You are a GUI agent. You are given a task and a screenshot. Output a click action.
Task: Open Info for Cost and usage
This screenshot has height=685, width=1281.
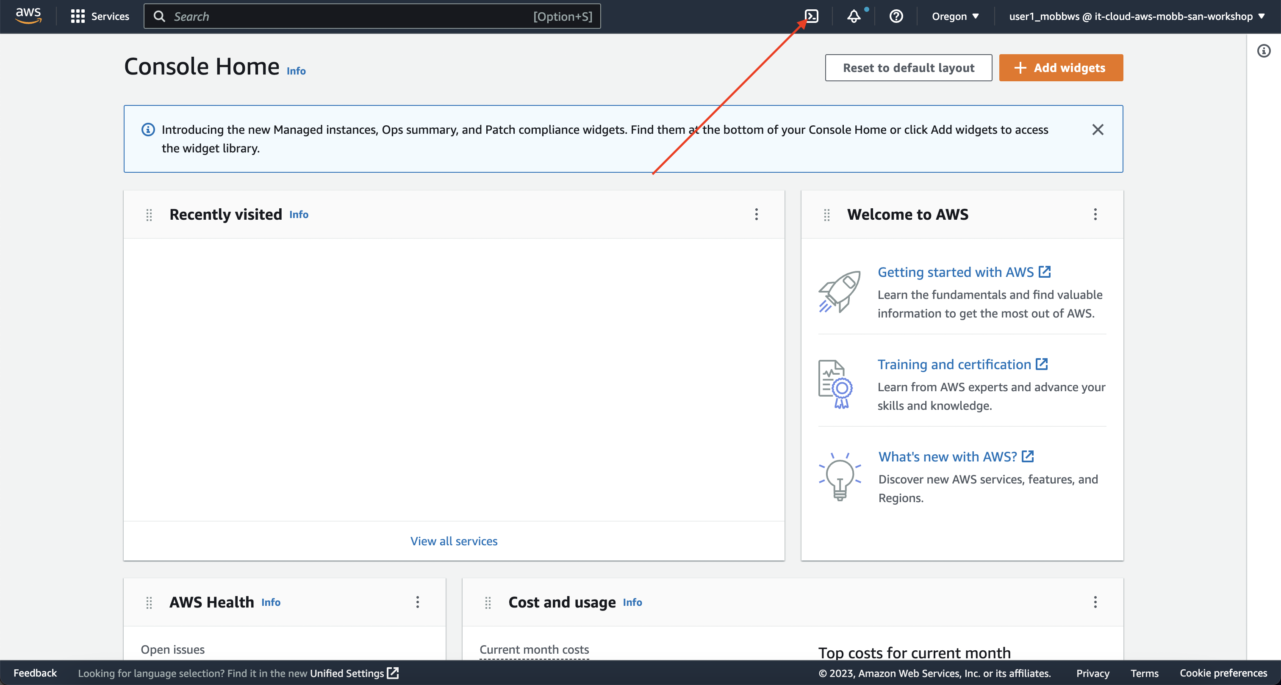coord(632,602)
